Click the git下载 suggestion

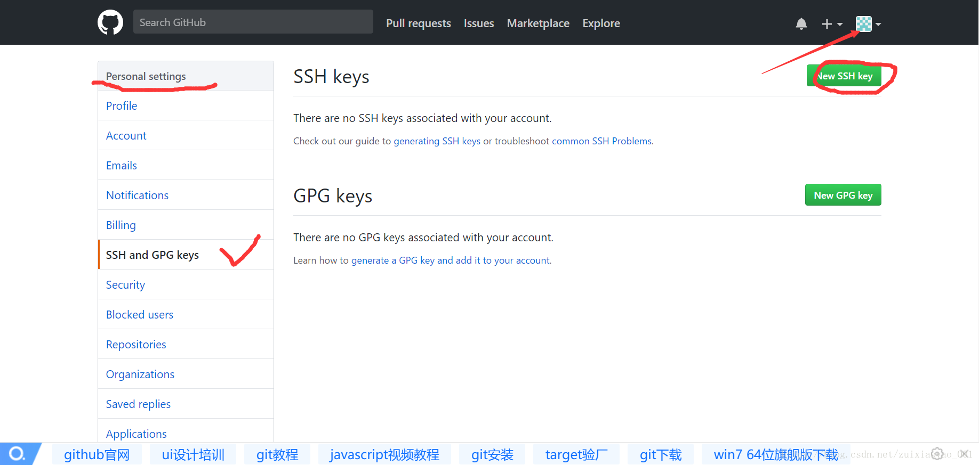click(x=661, y=454)
